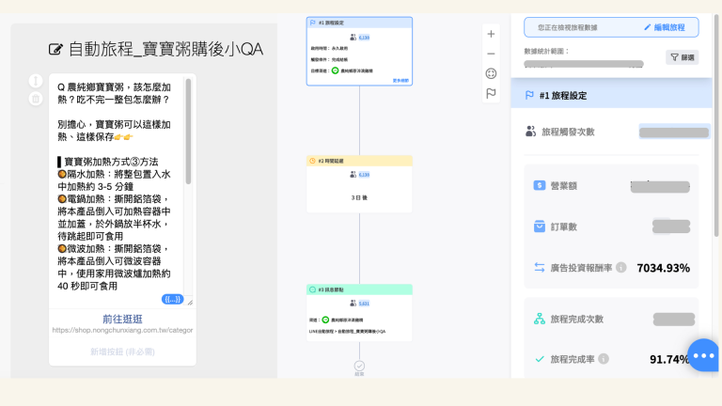Click the flag icon in canvas toolbar
722x406 pixels.
[491, 93]
